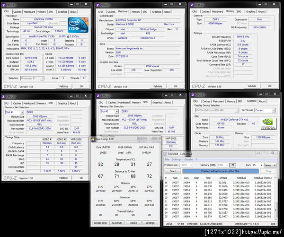Click the Z icon of the Graphics CPU-Z window
The height and width of the screenshot is (237, 284).
193,95
